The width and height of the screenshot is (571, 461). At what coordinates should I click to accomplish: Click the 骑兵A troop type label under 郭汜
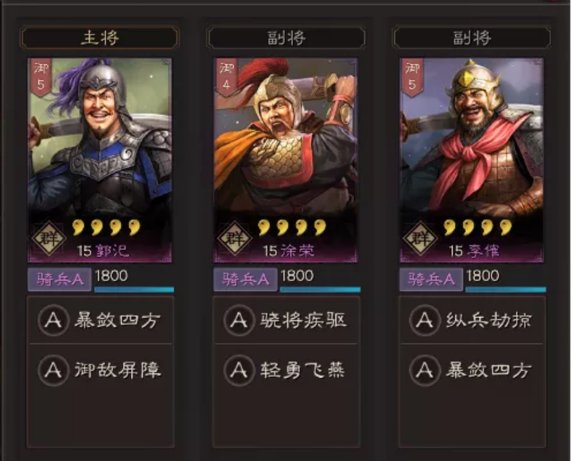click(x=60, y=279)
